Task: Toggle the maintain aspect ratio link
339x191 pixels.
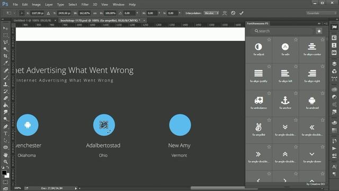Action: (95, 13)
